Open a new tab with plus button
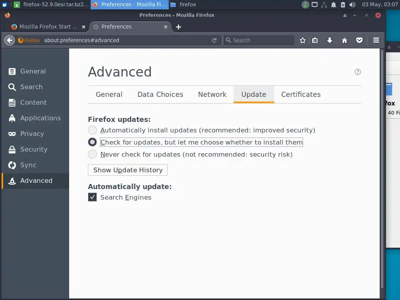 point(178,27)
